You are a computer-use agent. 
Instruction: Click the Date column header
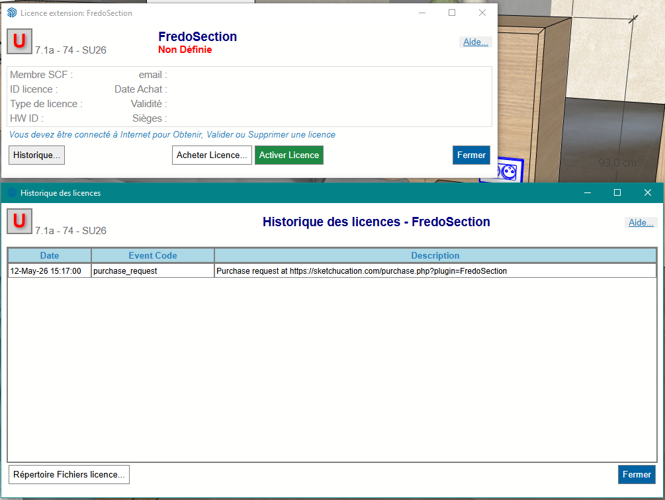50,255
